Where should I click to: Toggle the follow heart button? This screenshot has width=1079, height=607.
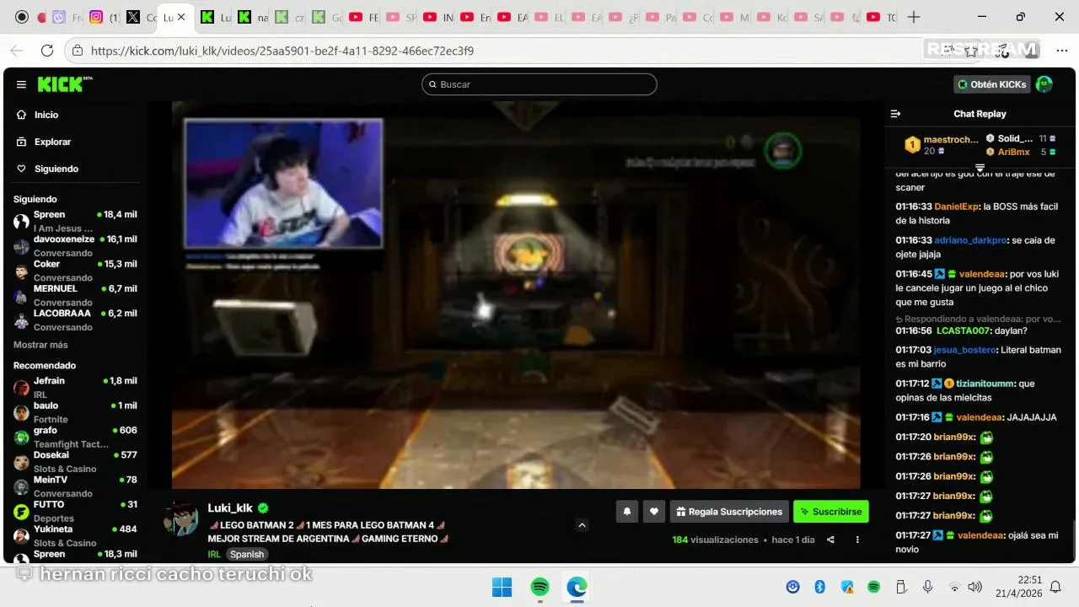pos(653,511)
